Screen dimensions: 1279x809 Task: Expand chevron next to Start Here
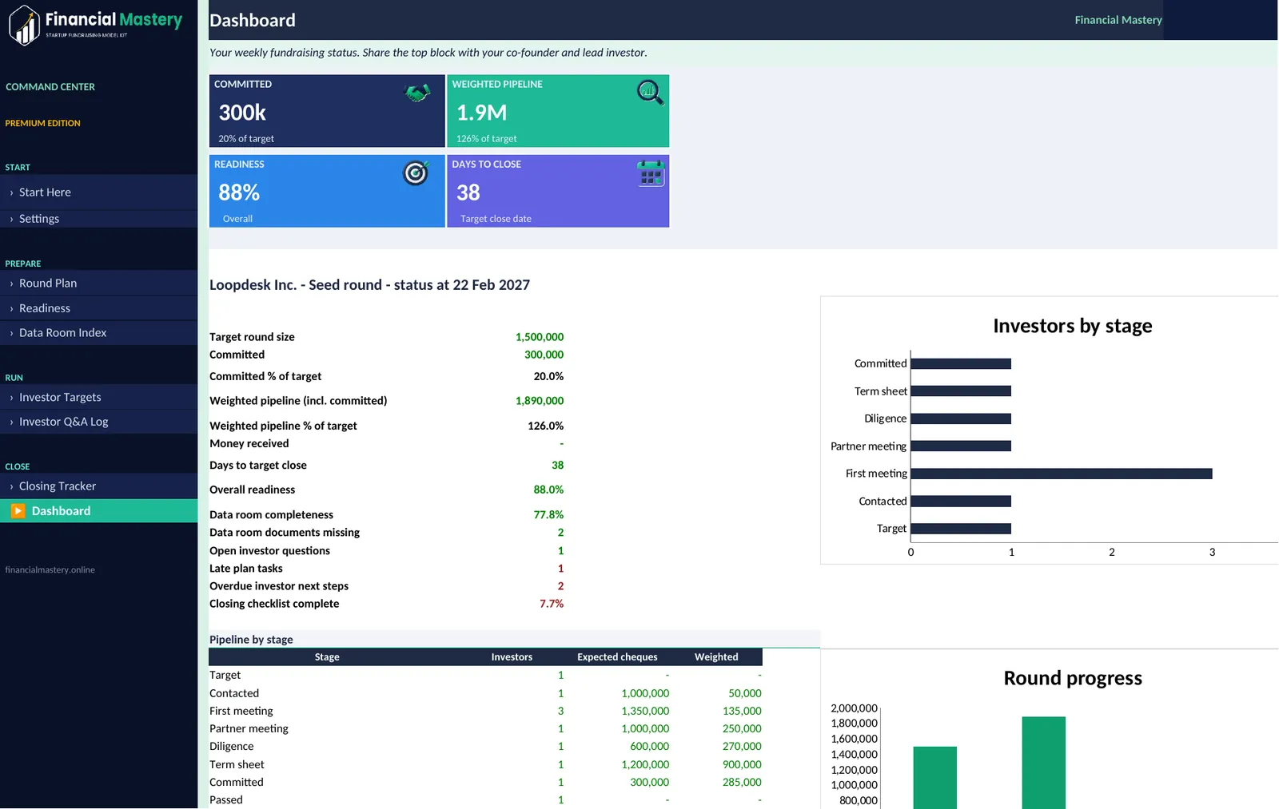click(x=11, y=192)
